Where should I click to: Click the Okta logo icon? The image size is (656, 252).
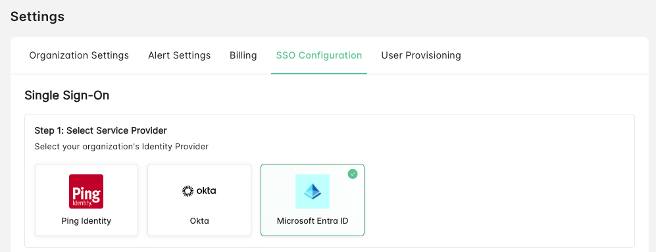[x=199, y=191]
